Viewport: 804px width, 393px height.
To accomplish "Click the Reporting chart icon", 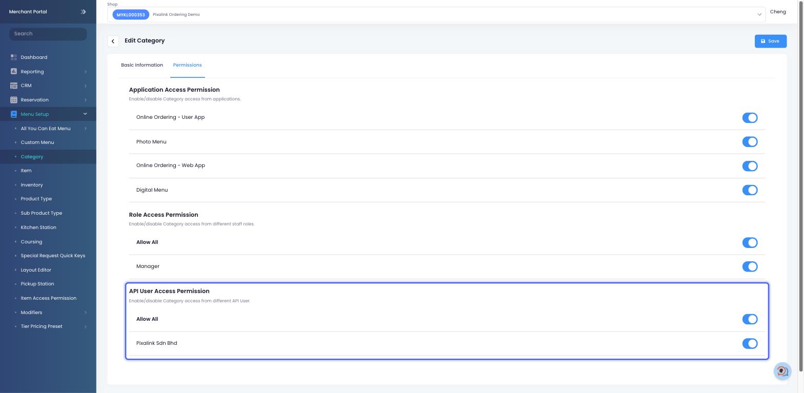I will tap(14, 72).
